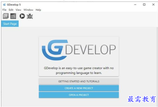Start the debugger bug icon
Image resolution: width=158 pixels, height=107 pixels.
pyautogui.click(x=30, y=16)
